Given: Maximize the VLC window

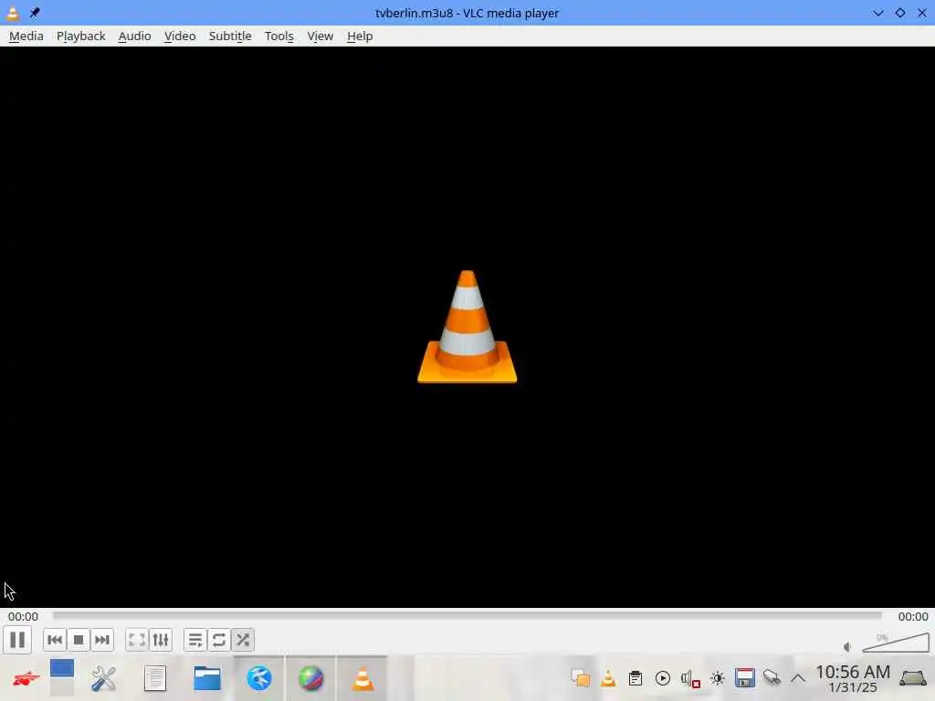Looking at the screenshot, I should coord(899,13).
